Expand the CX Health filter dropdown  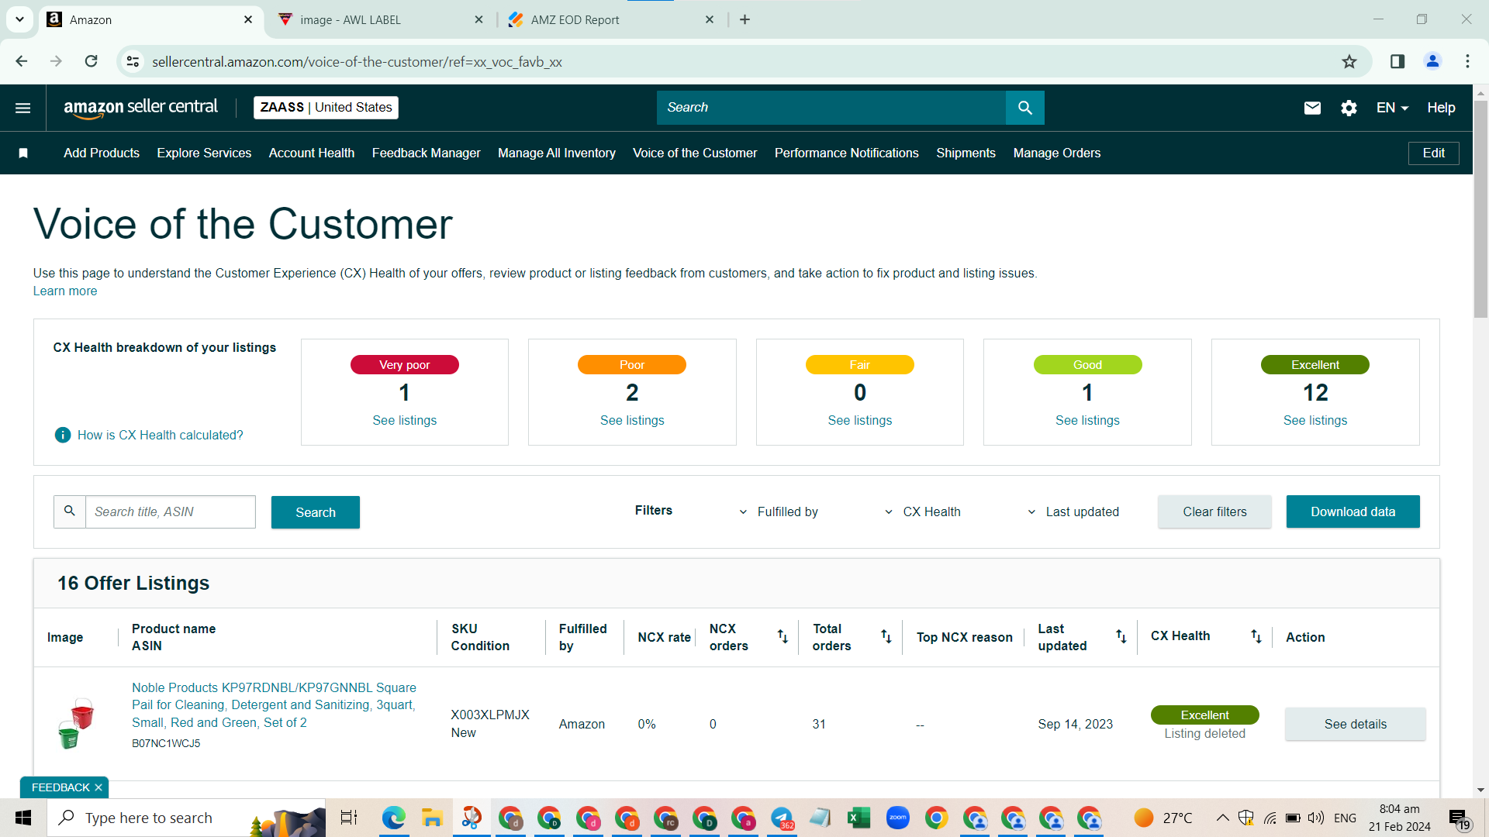(923, 511)
